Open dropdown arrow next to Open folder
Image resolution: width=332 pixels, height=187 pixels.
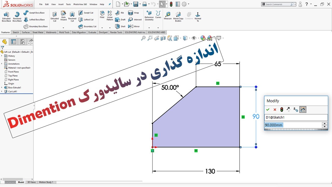131,4
